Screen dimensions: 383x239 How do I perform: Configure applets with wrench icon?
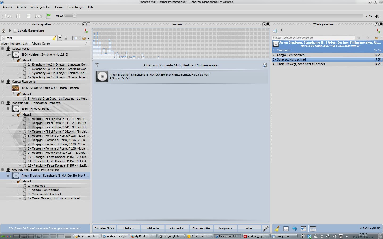[265, 228]
